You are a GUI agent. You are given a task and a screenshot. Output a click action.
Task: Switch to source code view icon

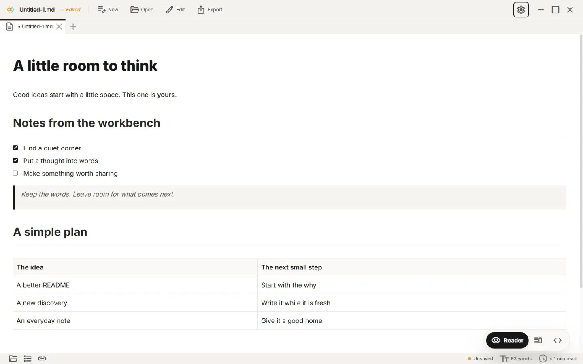coord(557,341)
